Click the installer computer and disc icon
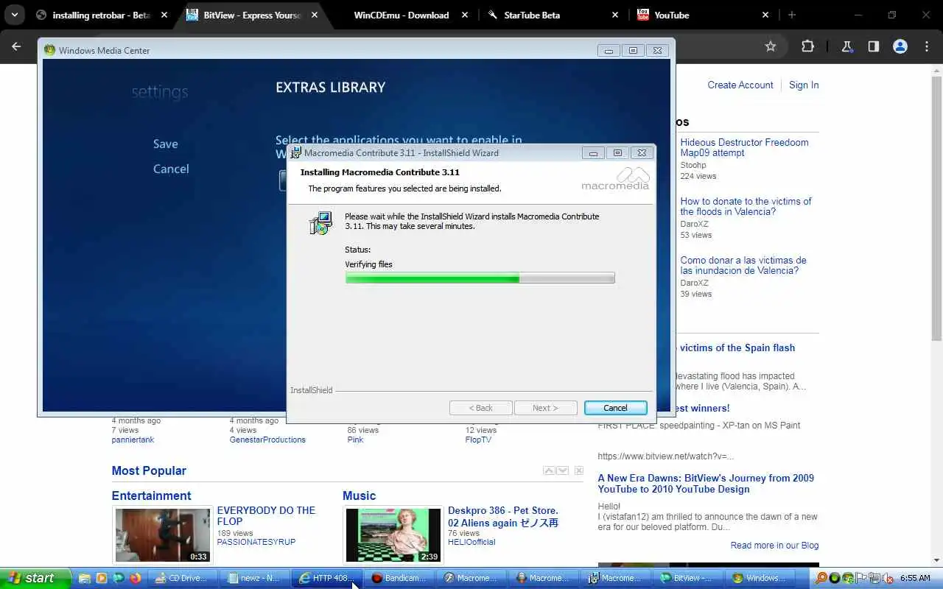 tap(320, 223)
